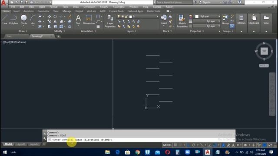Screen dimensions: 278x156
Task: Click the Group icon
Action: (x=225, y=19)
